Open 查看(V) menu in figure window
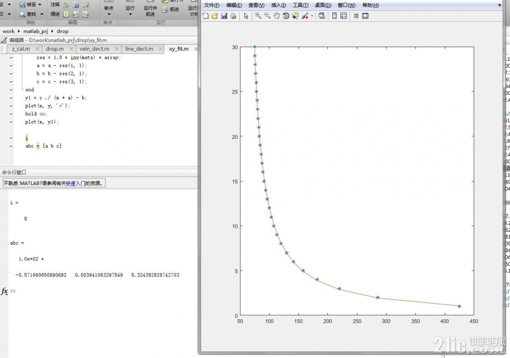The image size is (510, 358). 256,5
